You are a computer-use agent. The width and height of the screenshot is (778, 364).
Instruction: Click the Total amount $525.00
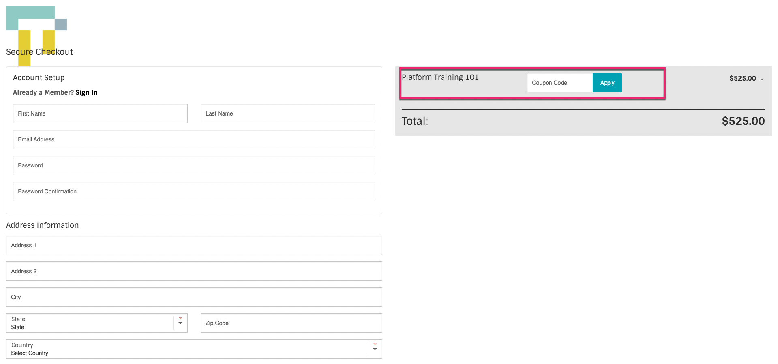(x=743, y=121)
